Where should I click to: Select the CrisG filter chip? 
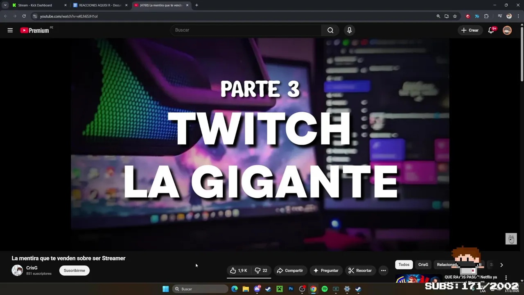pos(423,265)
